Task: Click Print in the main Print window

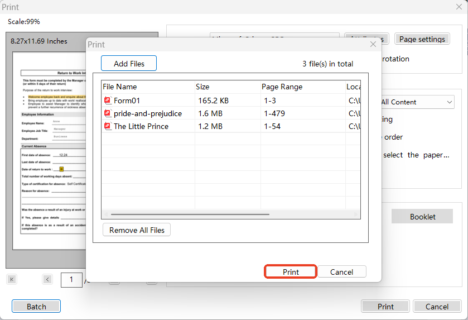Action: coord(385,306)
